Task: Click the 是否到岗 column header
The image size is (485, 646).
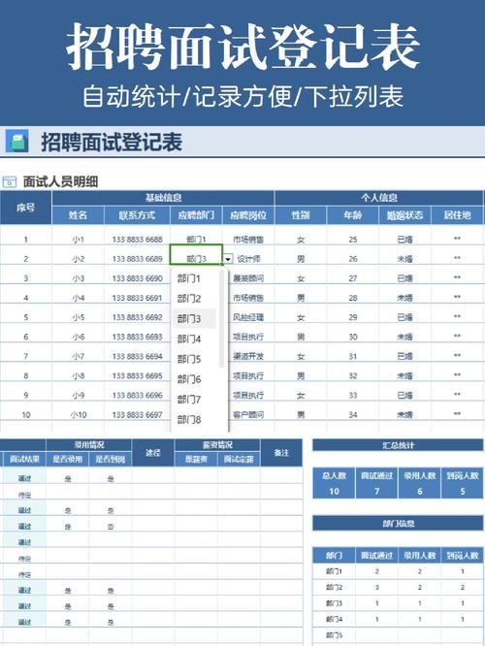Action: [x=111, y=460]
